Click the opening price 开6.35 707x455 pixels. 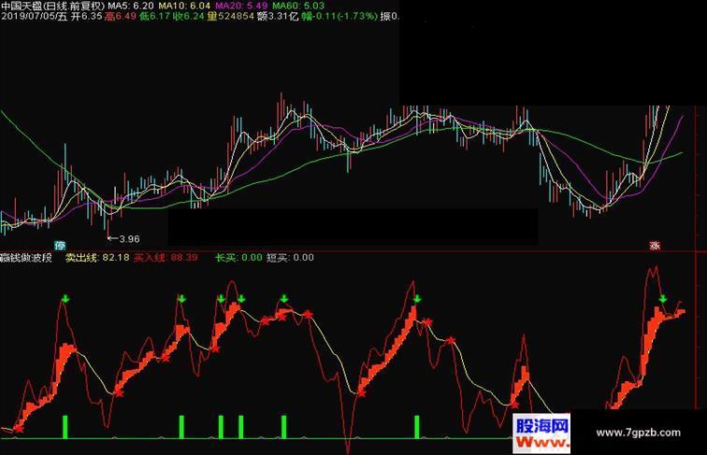click(86, 17)
